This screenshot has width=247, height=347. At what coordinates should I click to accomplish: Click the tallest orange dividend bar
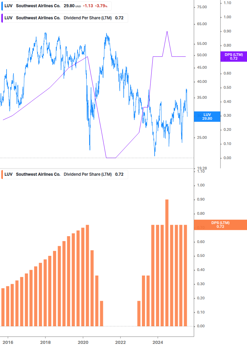(x=167, y=263)
